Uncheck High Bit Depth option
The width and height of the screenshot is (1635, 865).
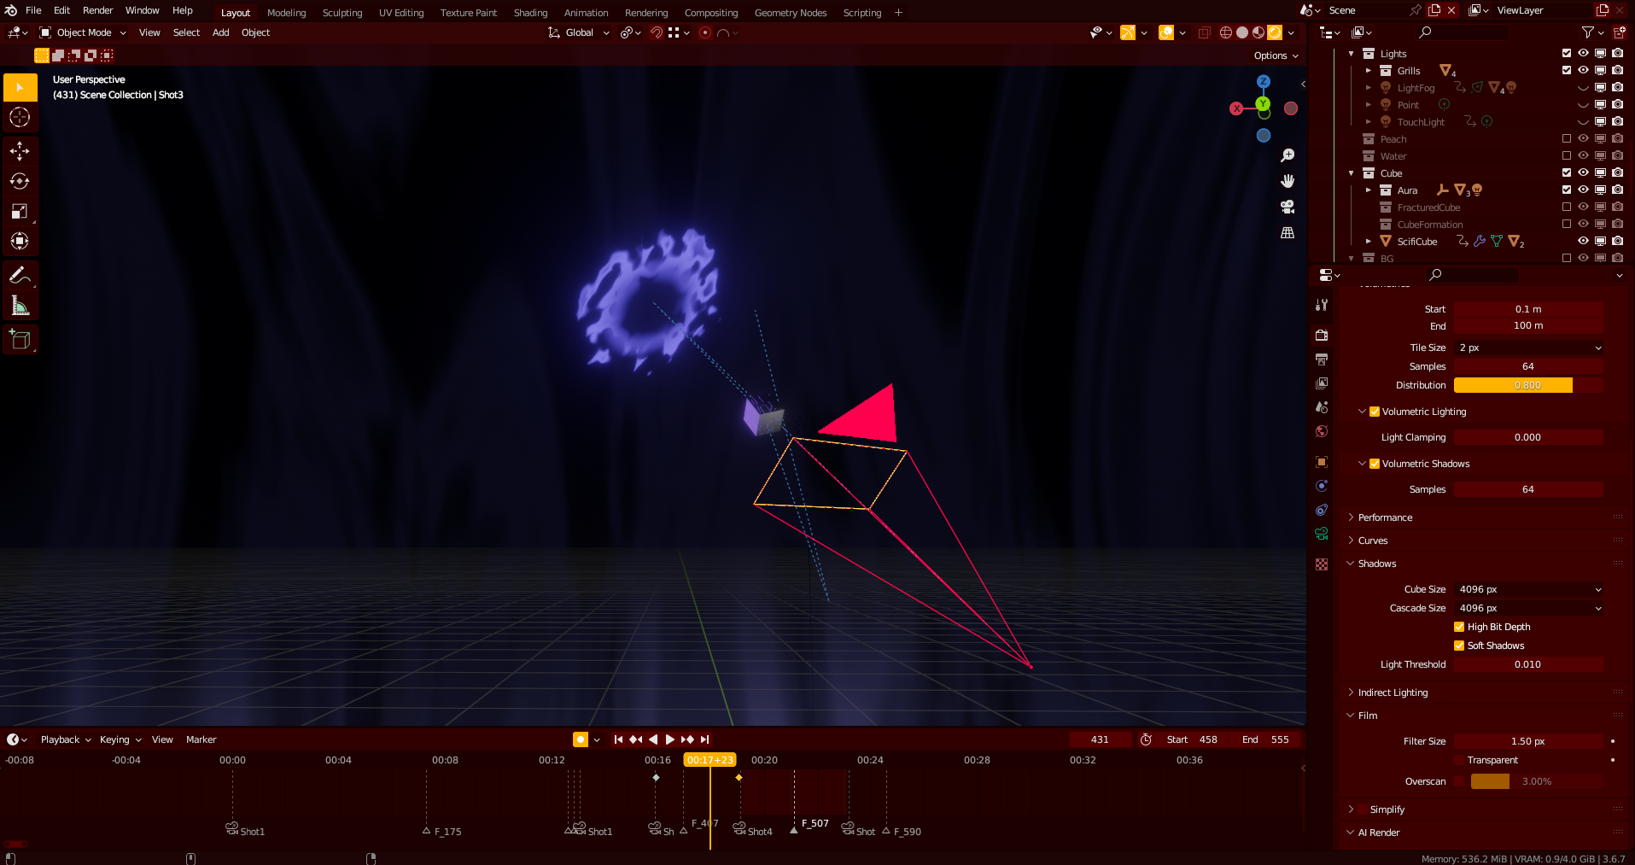tap(1459, 627)
